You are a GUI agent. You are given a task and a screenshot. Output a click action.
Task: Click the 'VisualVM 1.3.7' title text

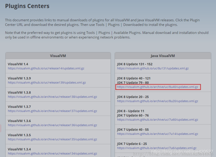(19, 107)
